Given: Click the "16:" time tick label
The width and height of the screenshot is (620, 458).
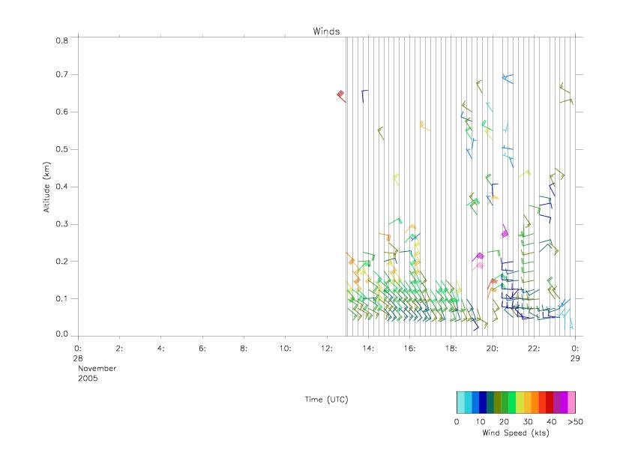Looking at the screenshot, I should [409, 349].
